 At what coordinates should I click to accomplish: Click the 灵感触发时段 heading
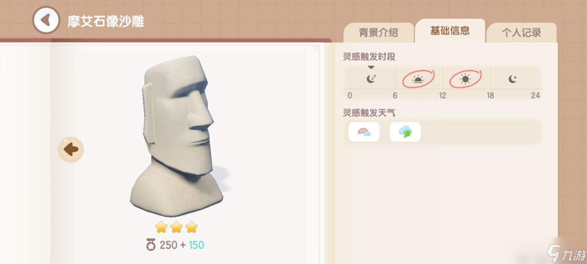point(369,57)
